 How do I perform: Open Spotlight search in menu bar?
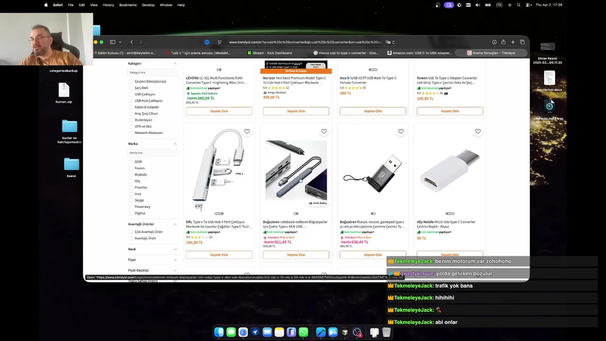[x=519, y=5]
